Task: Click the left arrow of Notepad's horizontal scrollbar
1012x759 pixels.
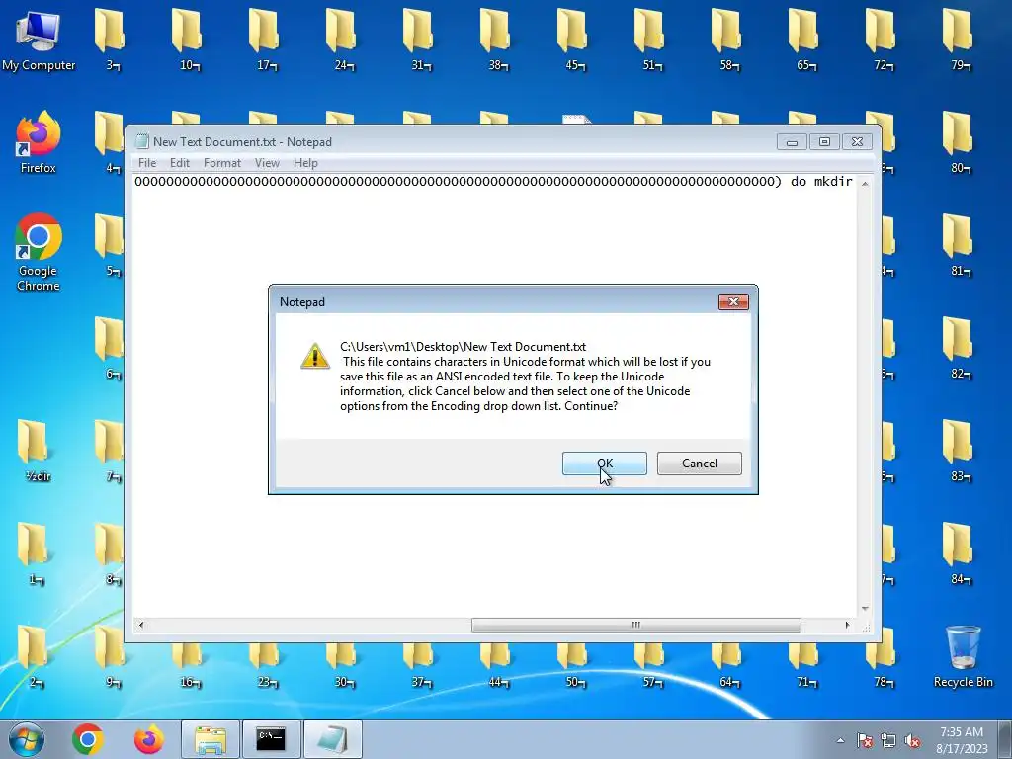Action: pos(141,625)
